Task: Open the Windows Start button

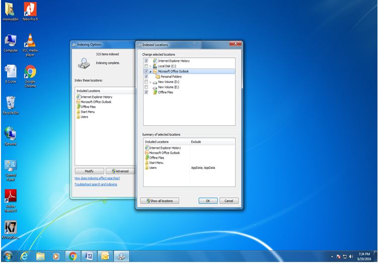Action: click(x=8, y=256)
